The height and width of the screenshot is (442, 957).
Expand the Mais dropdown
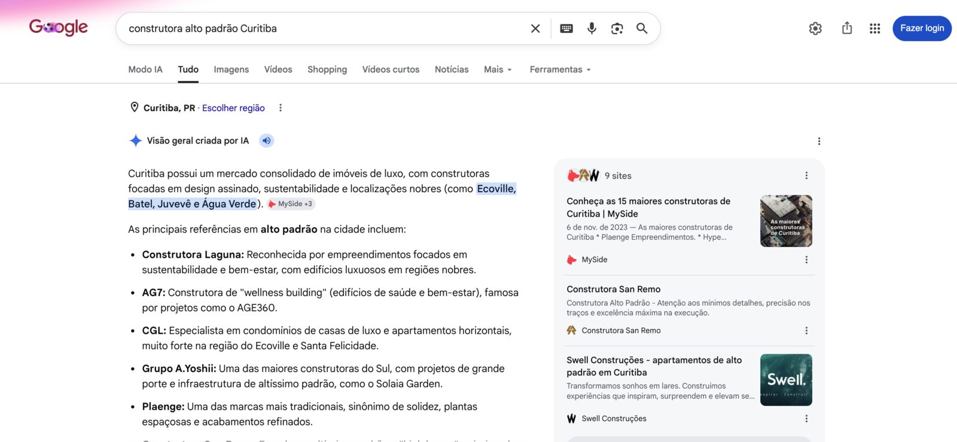(498, 69)
